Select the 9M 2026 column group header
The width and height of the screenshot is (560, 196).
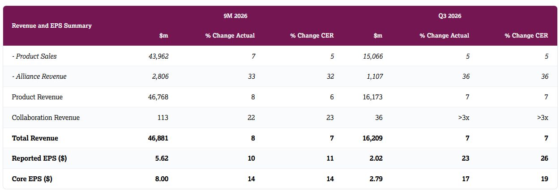[x=235, y=16]
